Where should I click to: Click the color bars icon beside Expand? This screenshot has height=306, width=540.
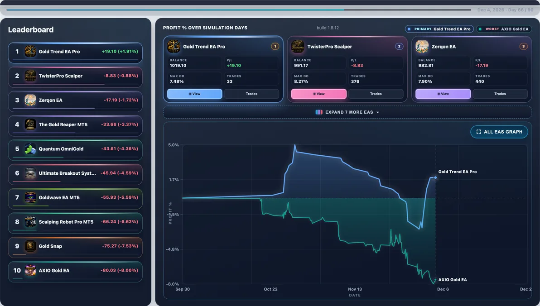click(x=319, y=112)
